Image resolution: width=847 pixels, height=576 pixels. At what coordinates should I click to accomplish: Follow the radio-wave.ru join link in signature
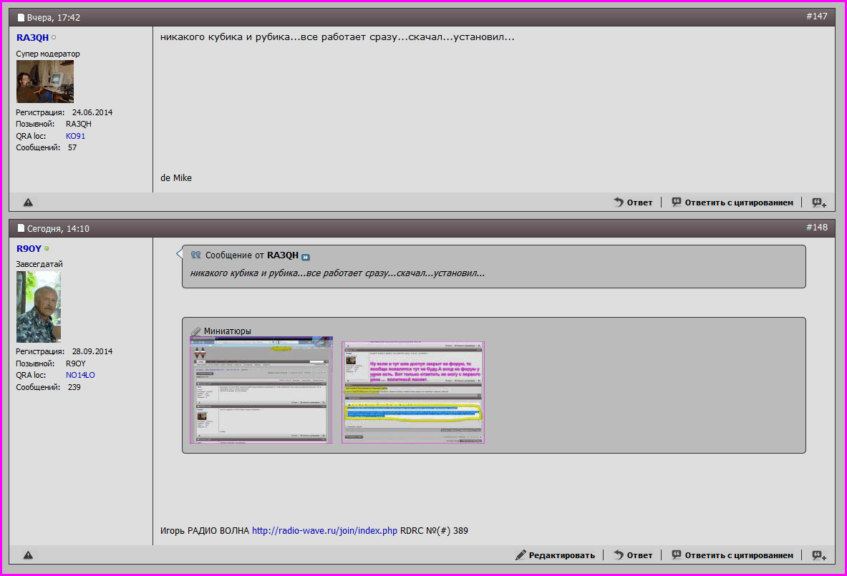(324, 531)
